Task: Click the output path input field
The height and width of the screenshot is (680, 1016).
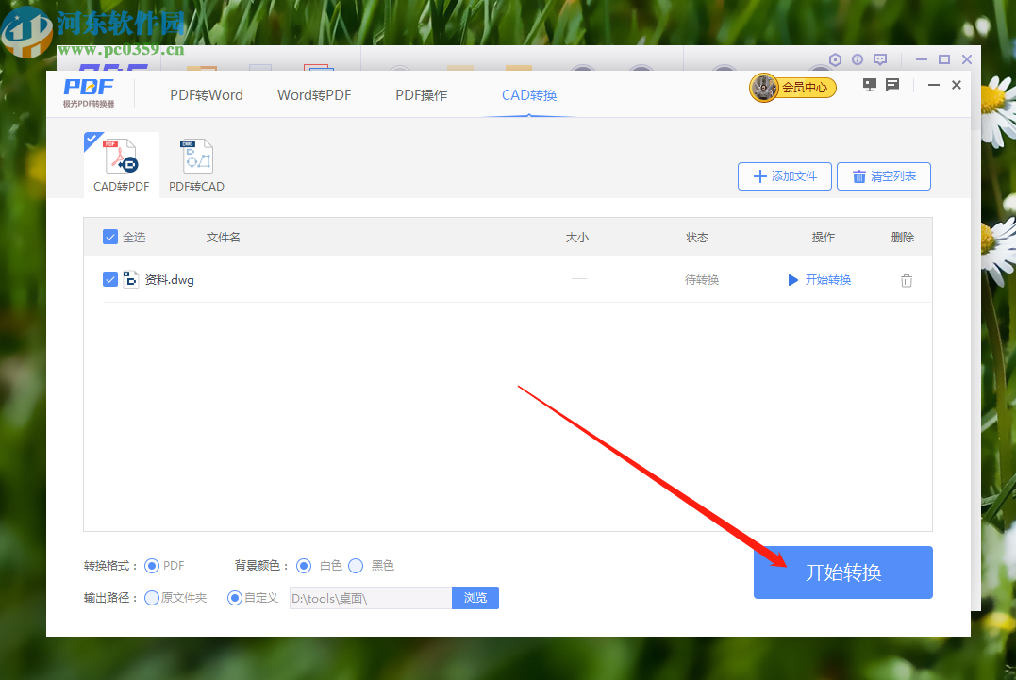Action: [x=370, y=597]
